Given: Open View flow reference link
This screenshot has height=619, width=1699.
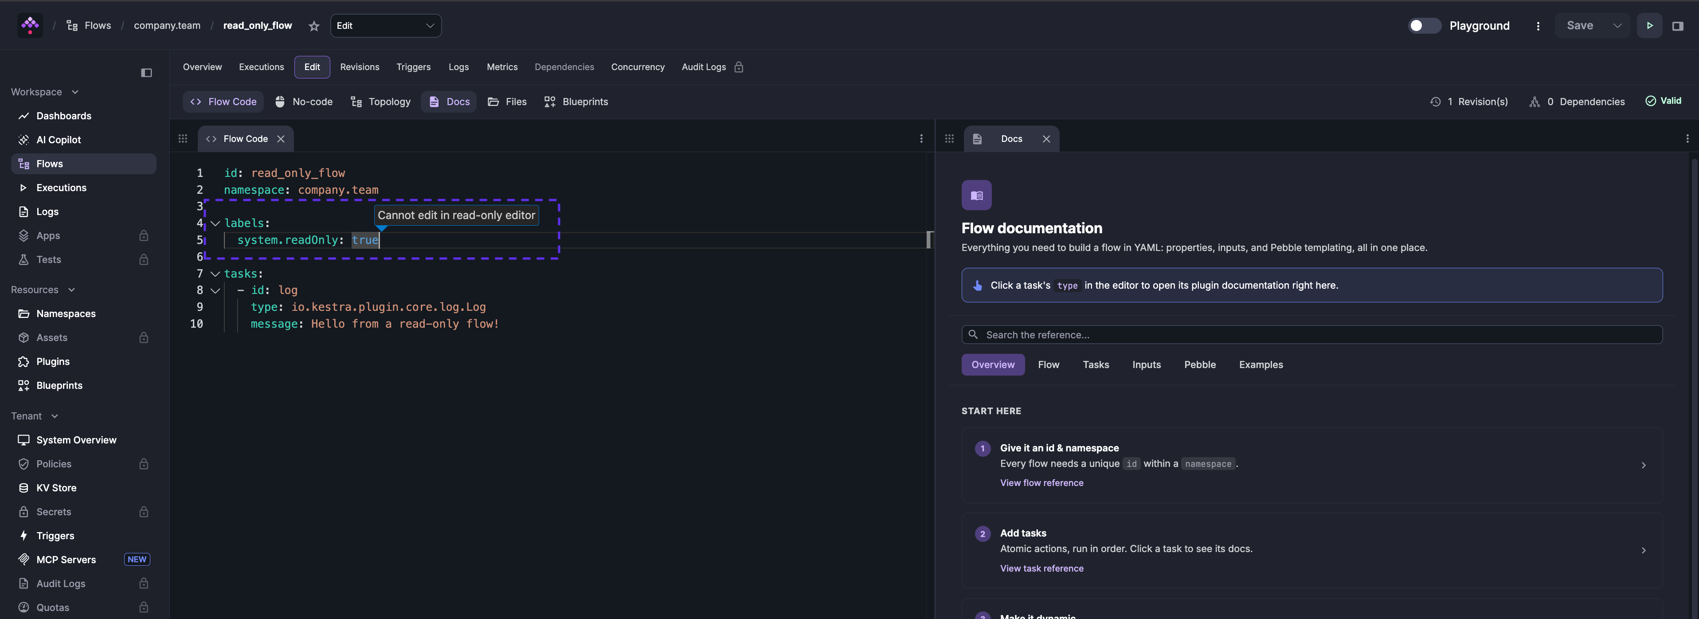Looking at the screenshot, I should pos(1041,483).
